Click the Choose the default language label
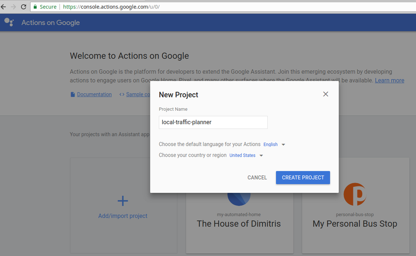416x256 pixels. pyautogui.click(x=210, y=144)
